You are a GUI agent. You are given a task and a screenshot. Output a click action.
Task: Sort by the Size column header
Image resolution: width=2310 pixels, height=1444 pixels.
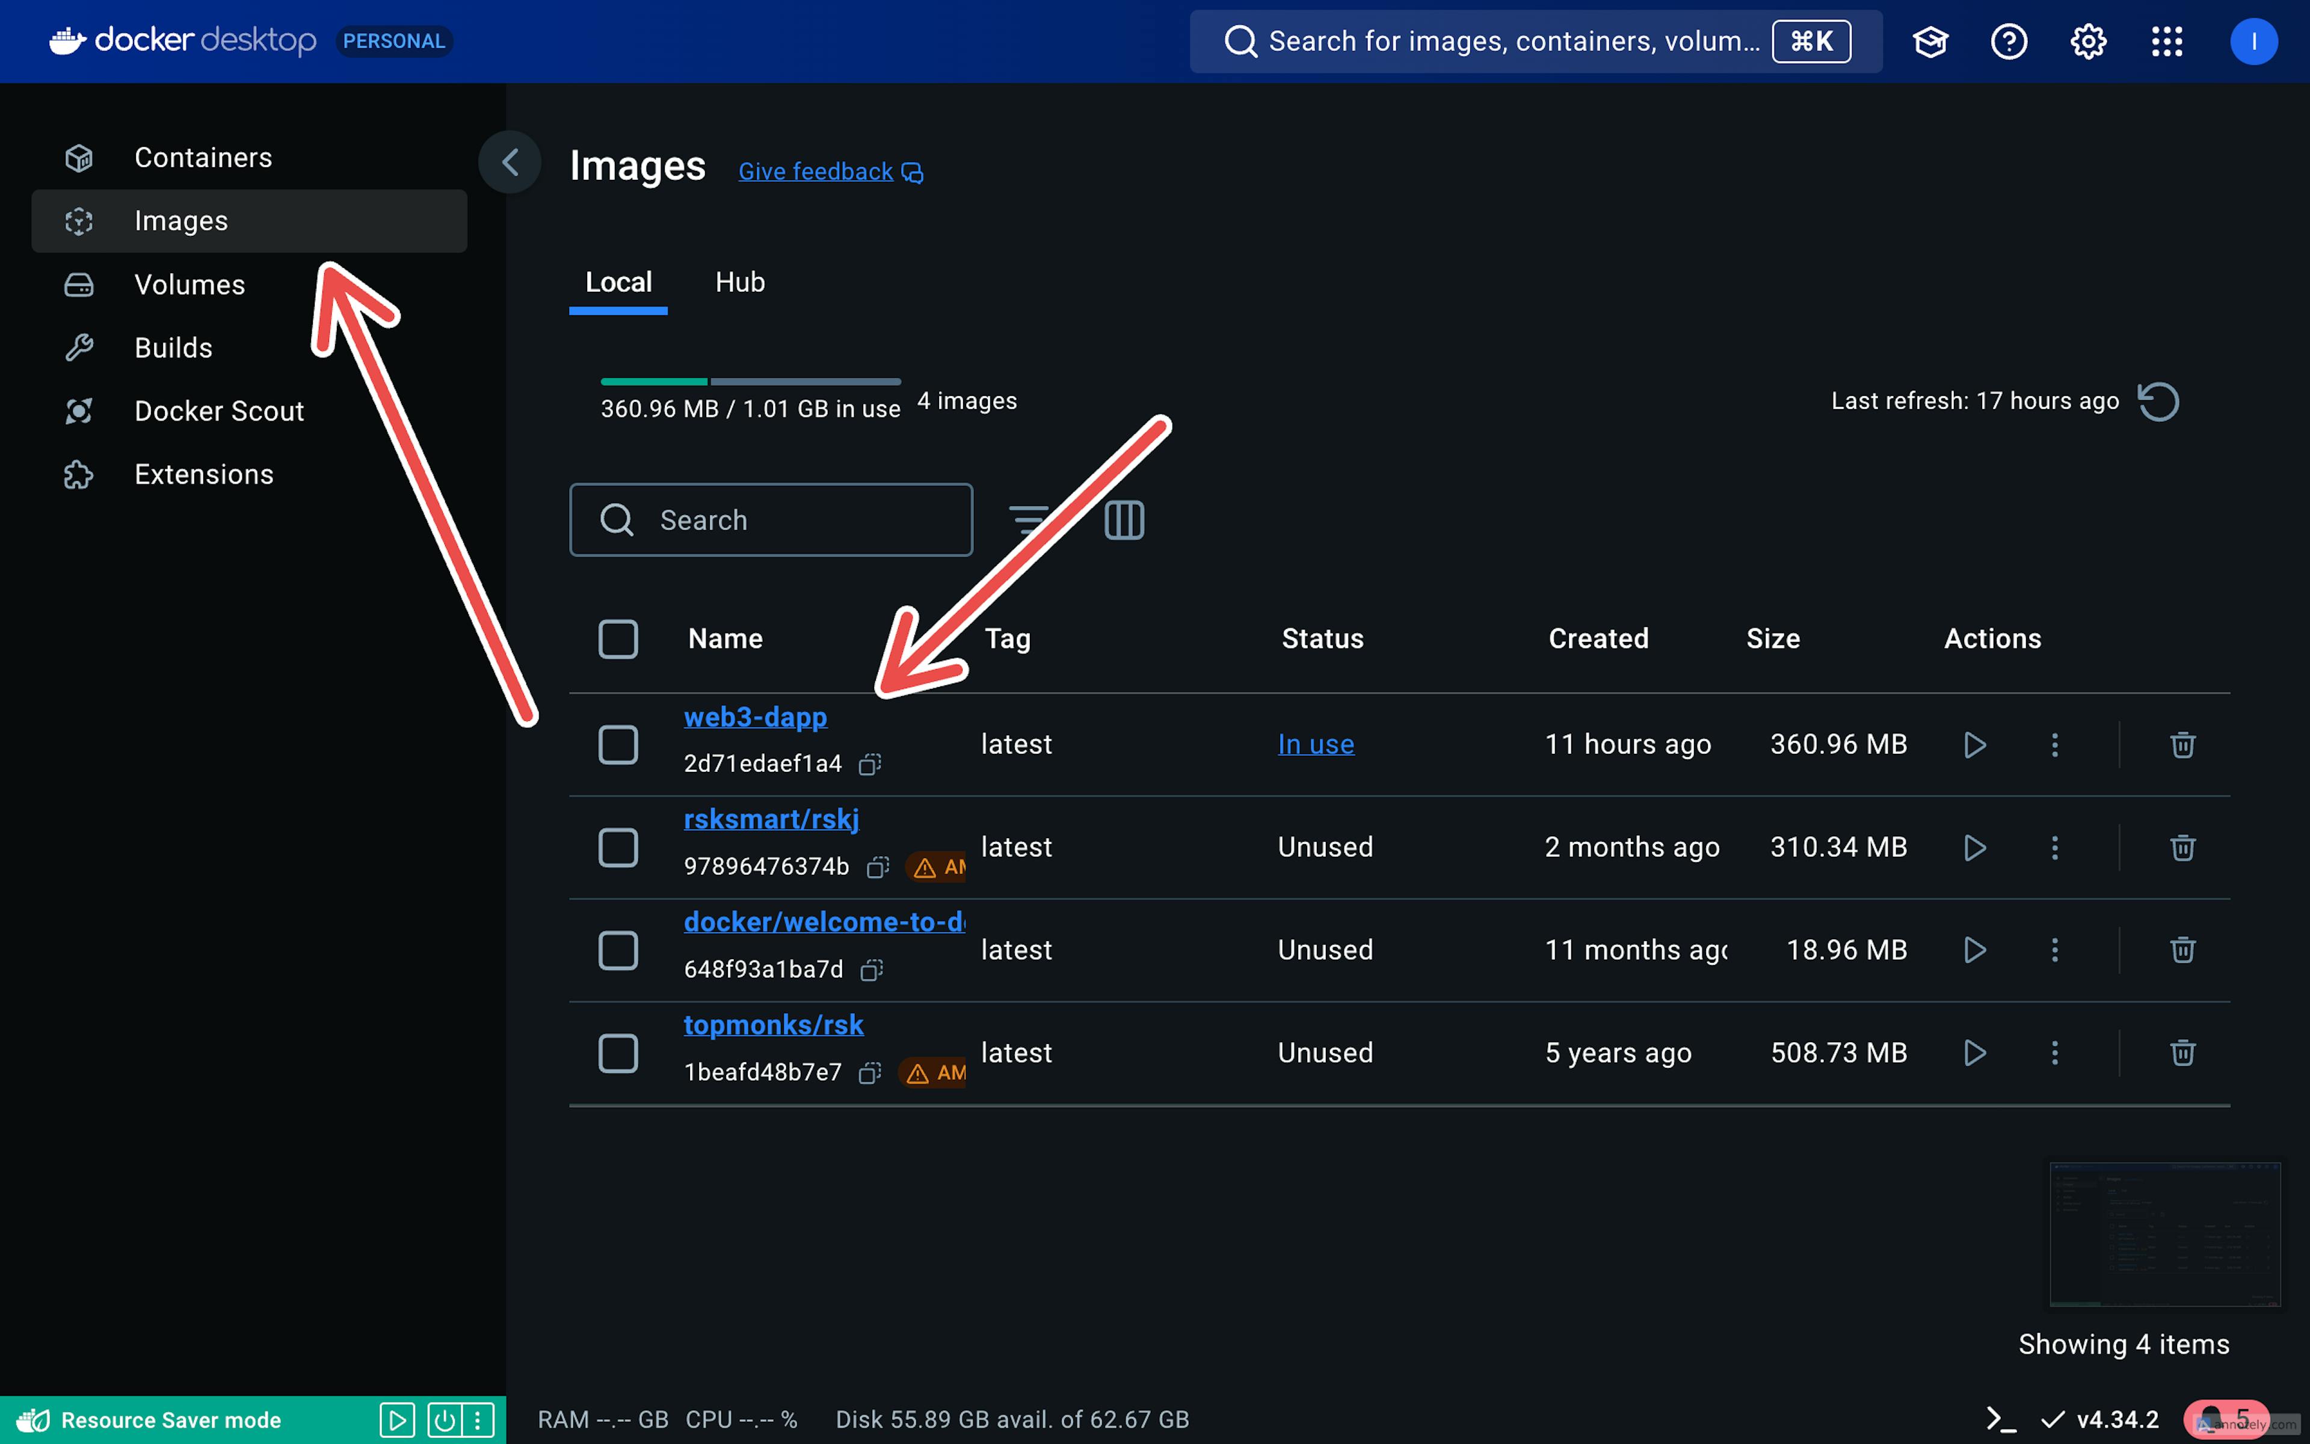1773,639
